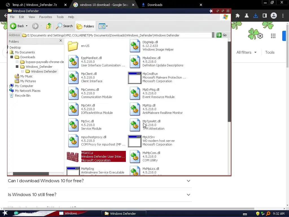Expand 'Can I download Windows 10 for free?'
Image resolution: width=289 pixels, height=217 pixels.
tap(100, 181)
